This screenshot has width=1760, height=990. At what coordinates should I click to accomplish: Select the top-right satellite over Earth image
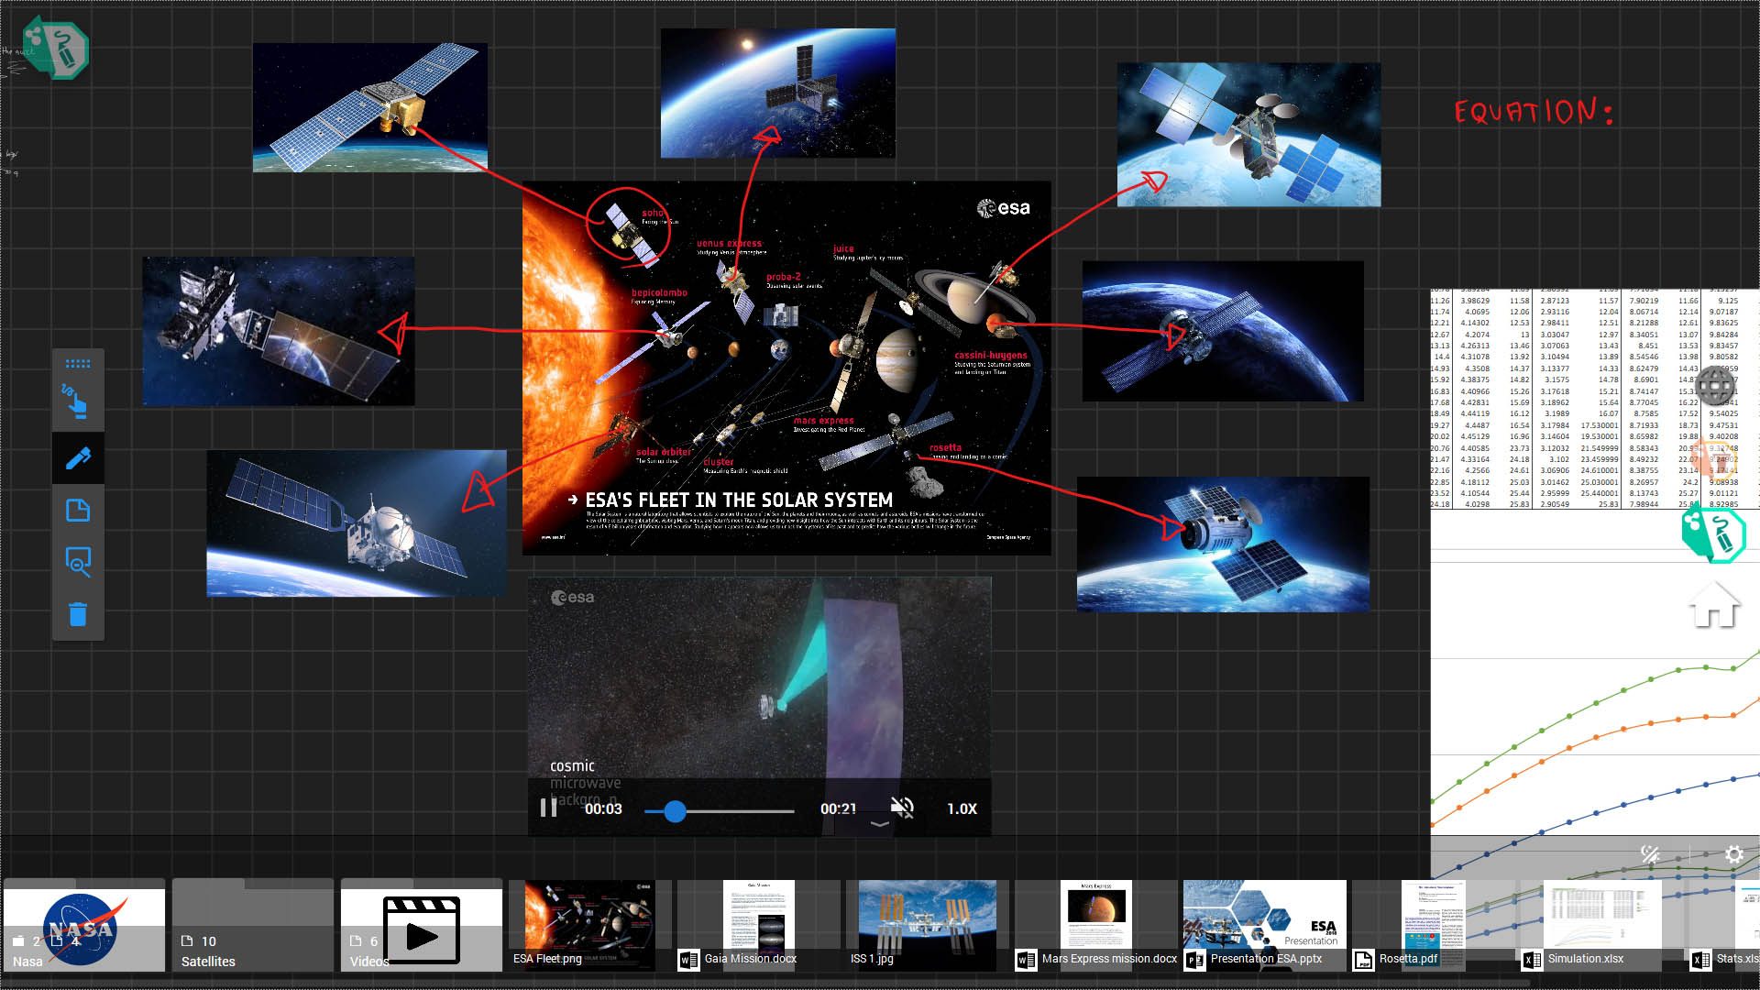pos(1248,135)
